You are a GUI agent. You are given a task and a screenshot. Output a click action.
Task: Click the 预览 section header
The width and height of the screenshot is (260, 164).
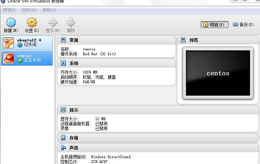[x=194, y=40]
